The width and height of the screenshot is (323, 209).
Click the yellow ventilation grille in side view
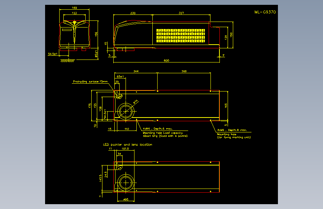tap(181, 36)
